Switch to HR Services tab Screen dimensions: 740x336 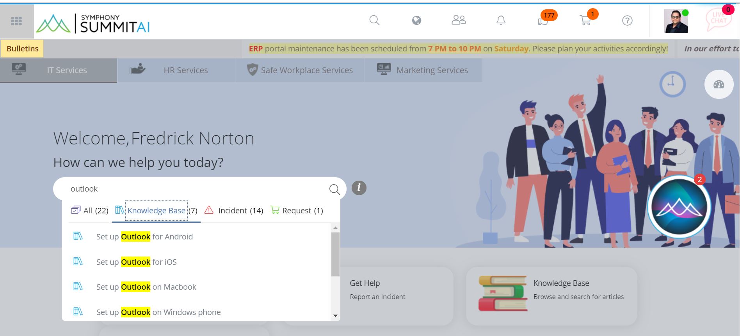(x=176, y=70)
